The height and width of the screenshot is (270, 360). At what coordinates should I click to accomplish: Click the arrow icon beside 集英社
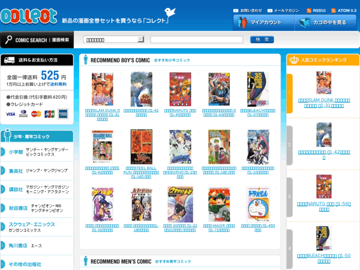coord(2,171)
